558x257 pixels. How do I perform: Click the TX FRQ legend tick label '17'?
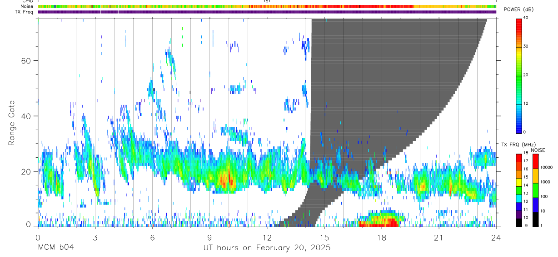click(526, 161)
